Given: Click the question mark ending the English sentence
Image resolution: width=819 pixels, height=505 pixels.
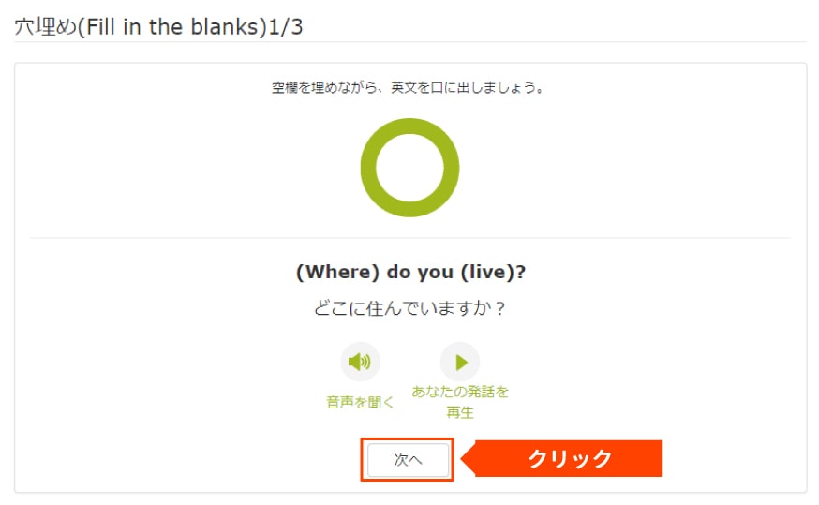Looking at the screenshot, I should coord(521,272).
